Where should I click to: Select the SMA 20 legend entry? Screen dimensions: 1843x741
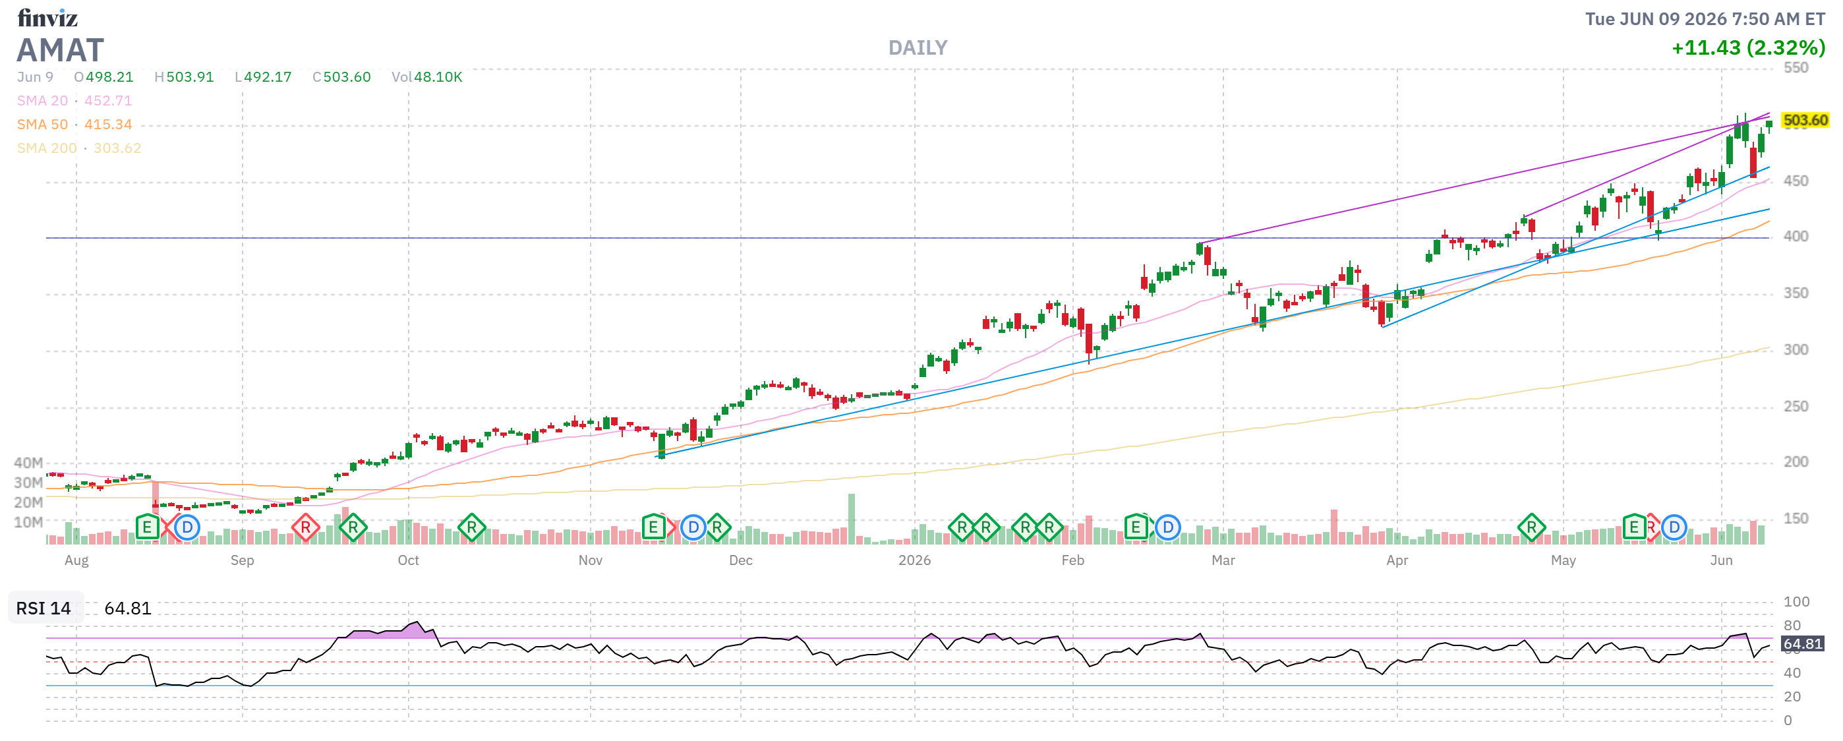pyautogui.click(x=42, y=101)
